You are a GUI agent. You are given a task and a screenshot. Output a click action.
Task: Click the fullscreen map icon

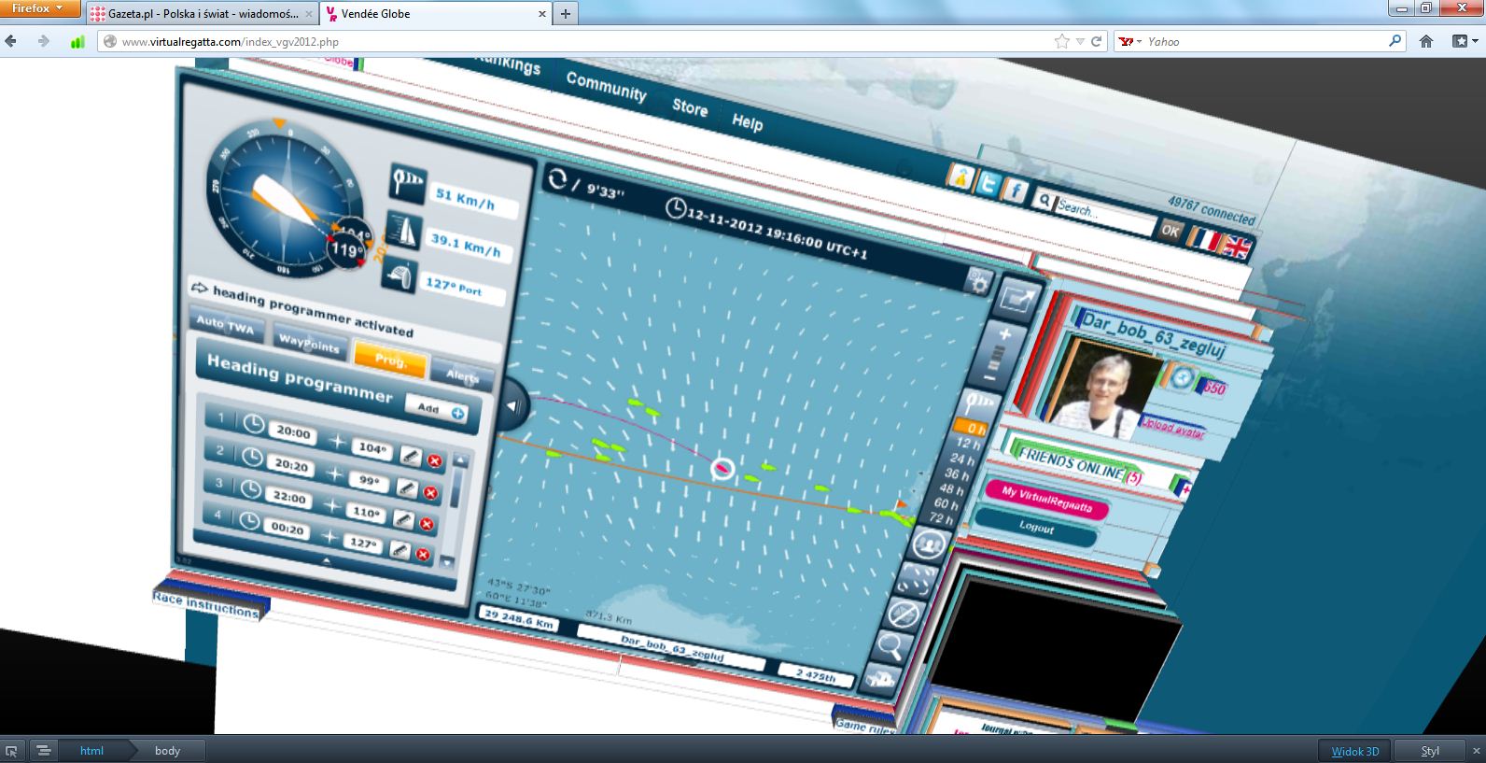[1018, 300]
